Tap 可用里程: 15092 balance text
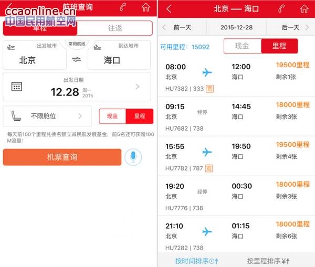The width and height of the screenshot is (315, 267). (x=185, y=47)
